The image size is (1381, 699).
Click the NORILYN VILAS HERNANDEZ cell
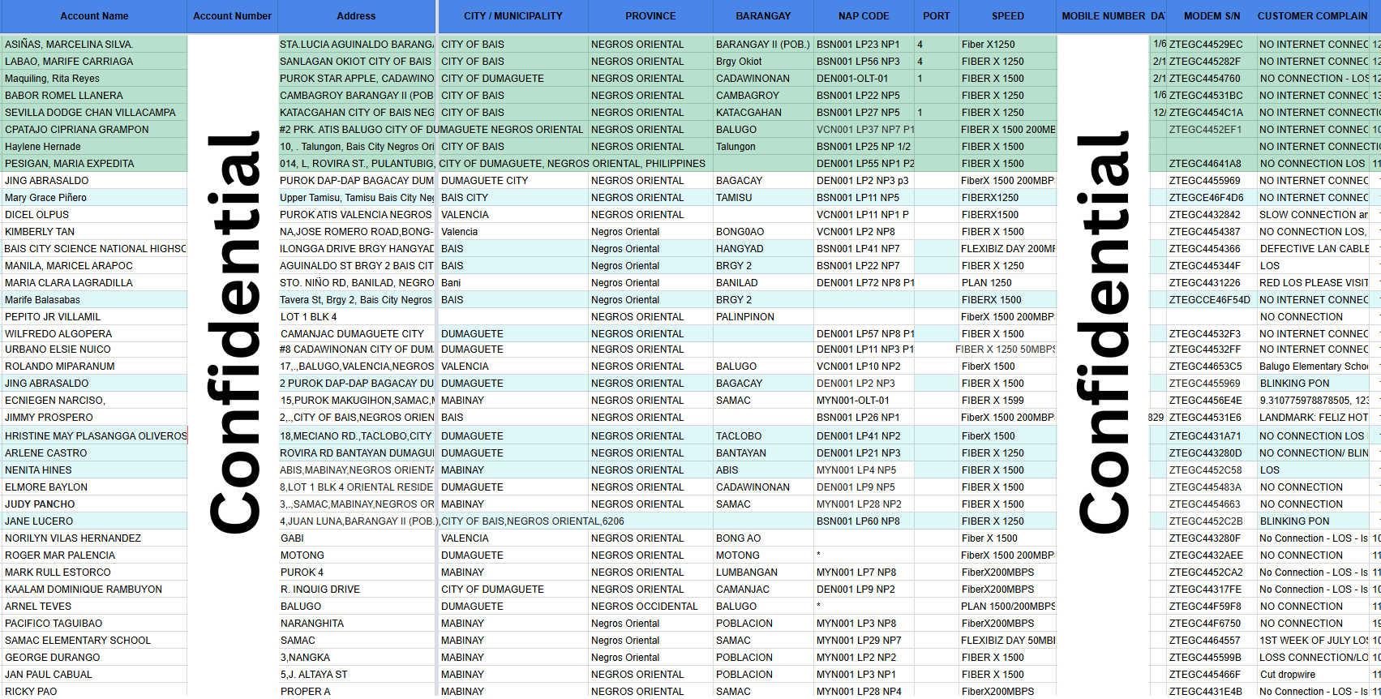tap(94, 538)
